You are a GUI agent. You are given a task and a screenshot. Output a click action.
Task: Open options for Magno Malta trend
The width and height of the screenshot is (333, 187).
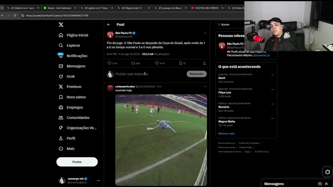click(x=273, y=119)
